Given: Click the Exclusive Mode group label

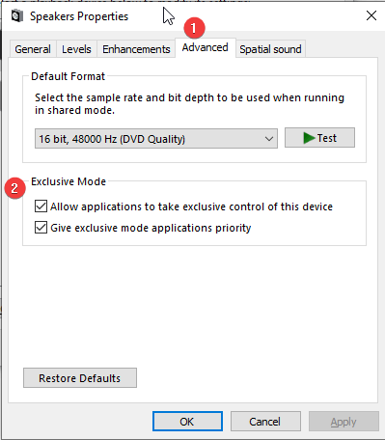Looking at the screenshot, I should coord(69,181).
